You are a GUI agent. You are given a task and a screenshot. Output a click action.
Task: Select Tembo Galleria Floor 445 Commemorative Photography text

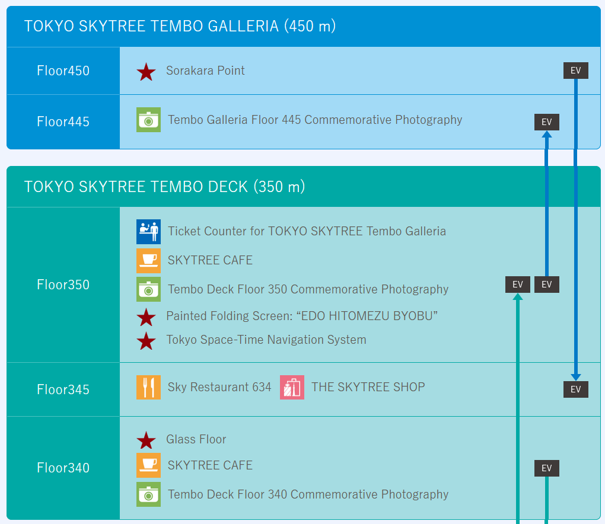pos(315,120)
